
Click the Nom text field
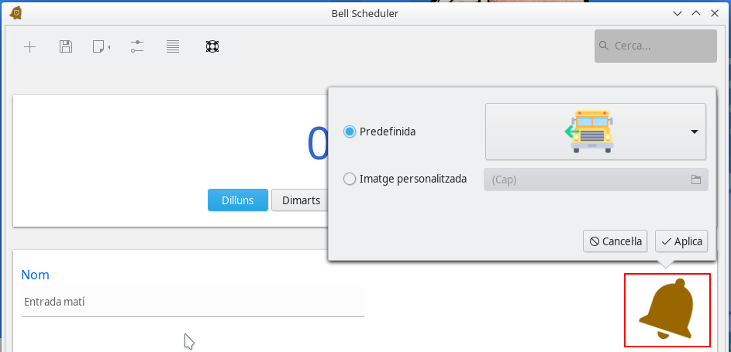pyautogui.click(x=193, y=302)
